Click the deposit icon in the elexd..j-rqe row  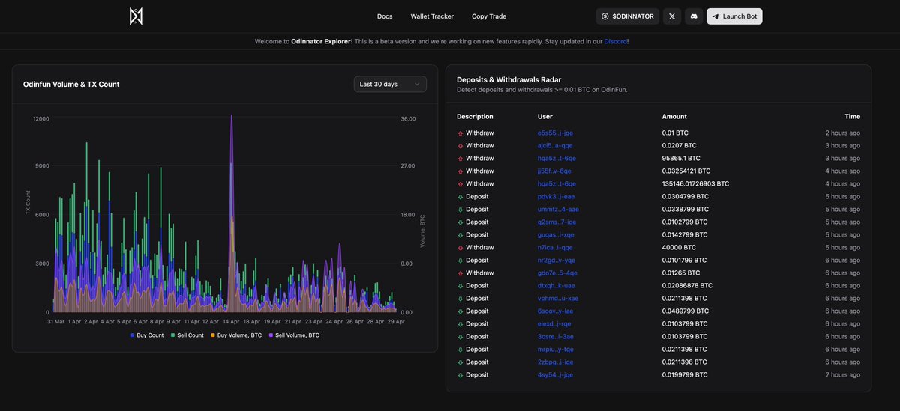(x=460, y=324)
